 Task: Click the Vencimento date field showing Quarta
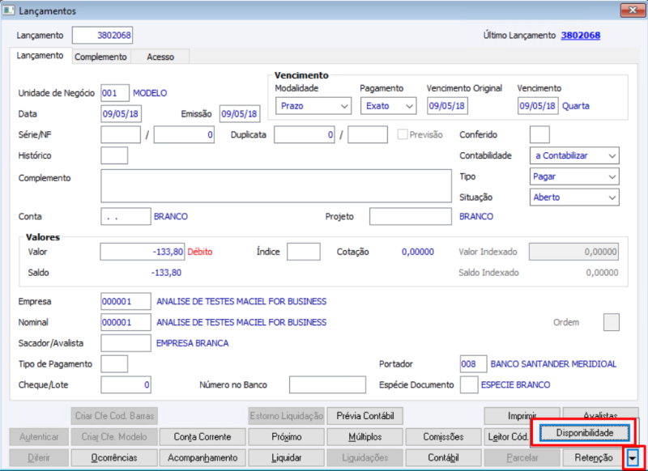coord(538,106)
